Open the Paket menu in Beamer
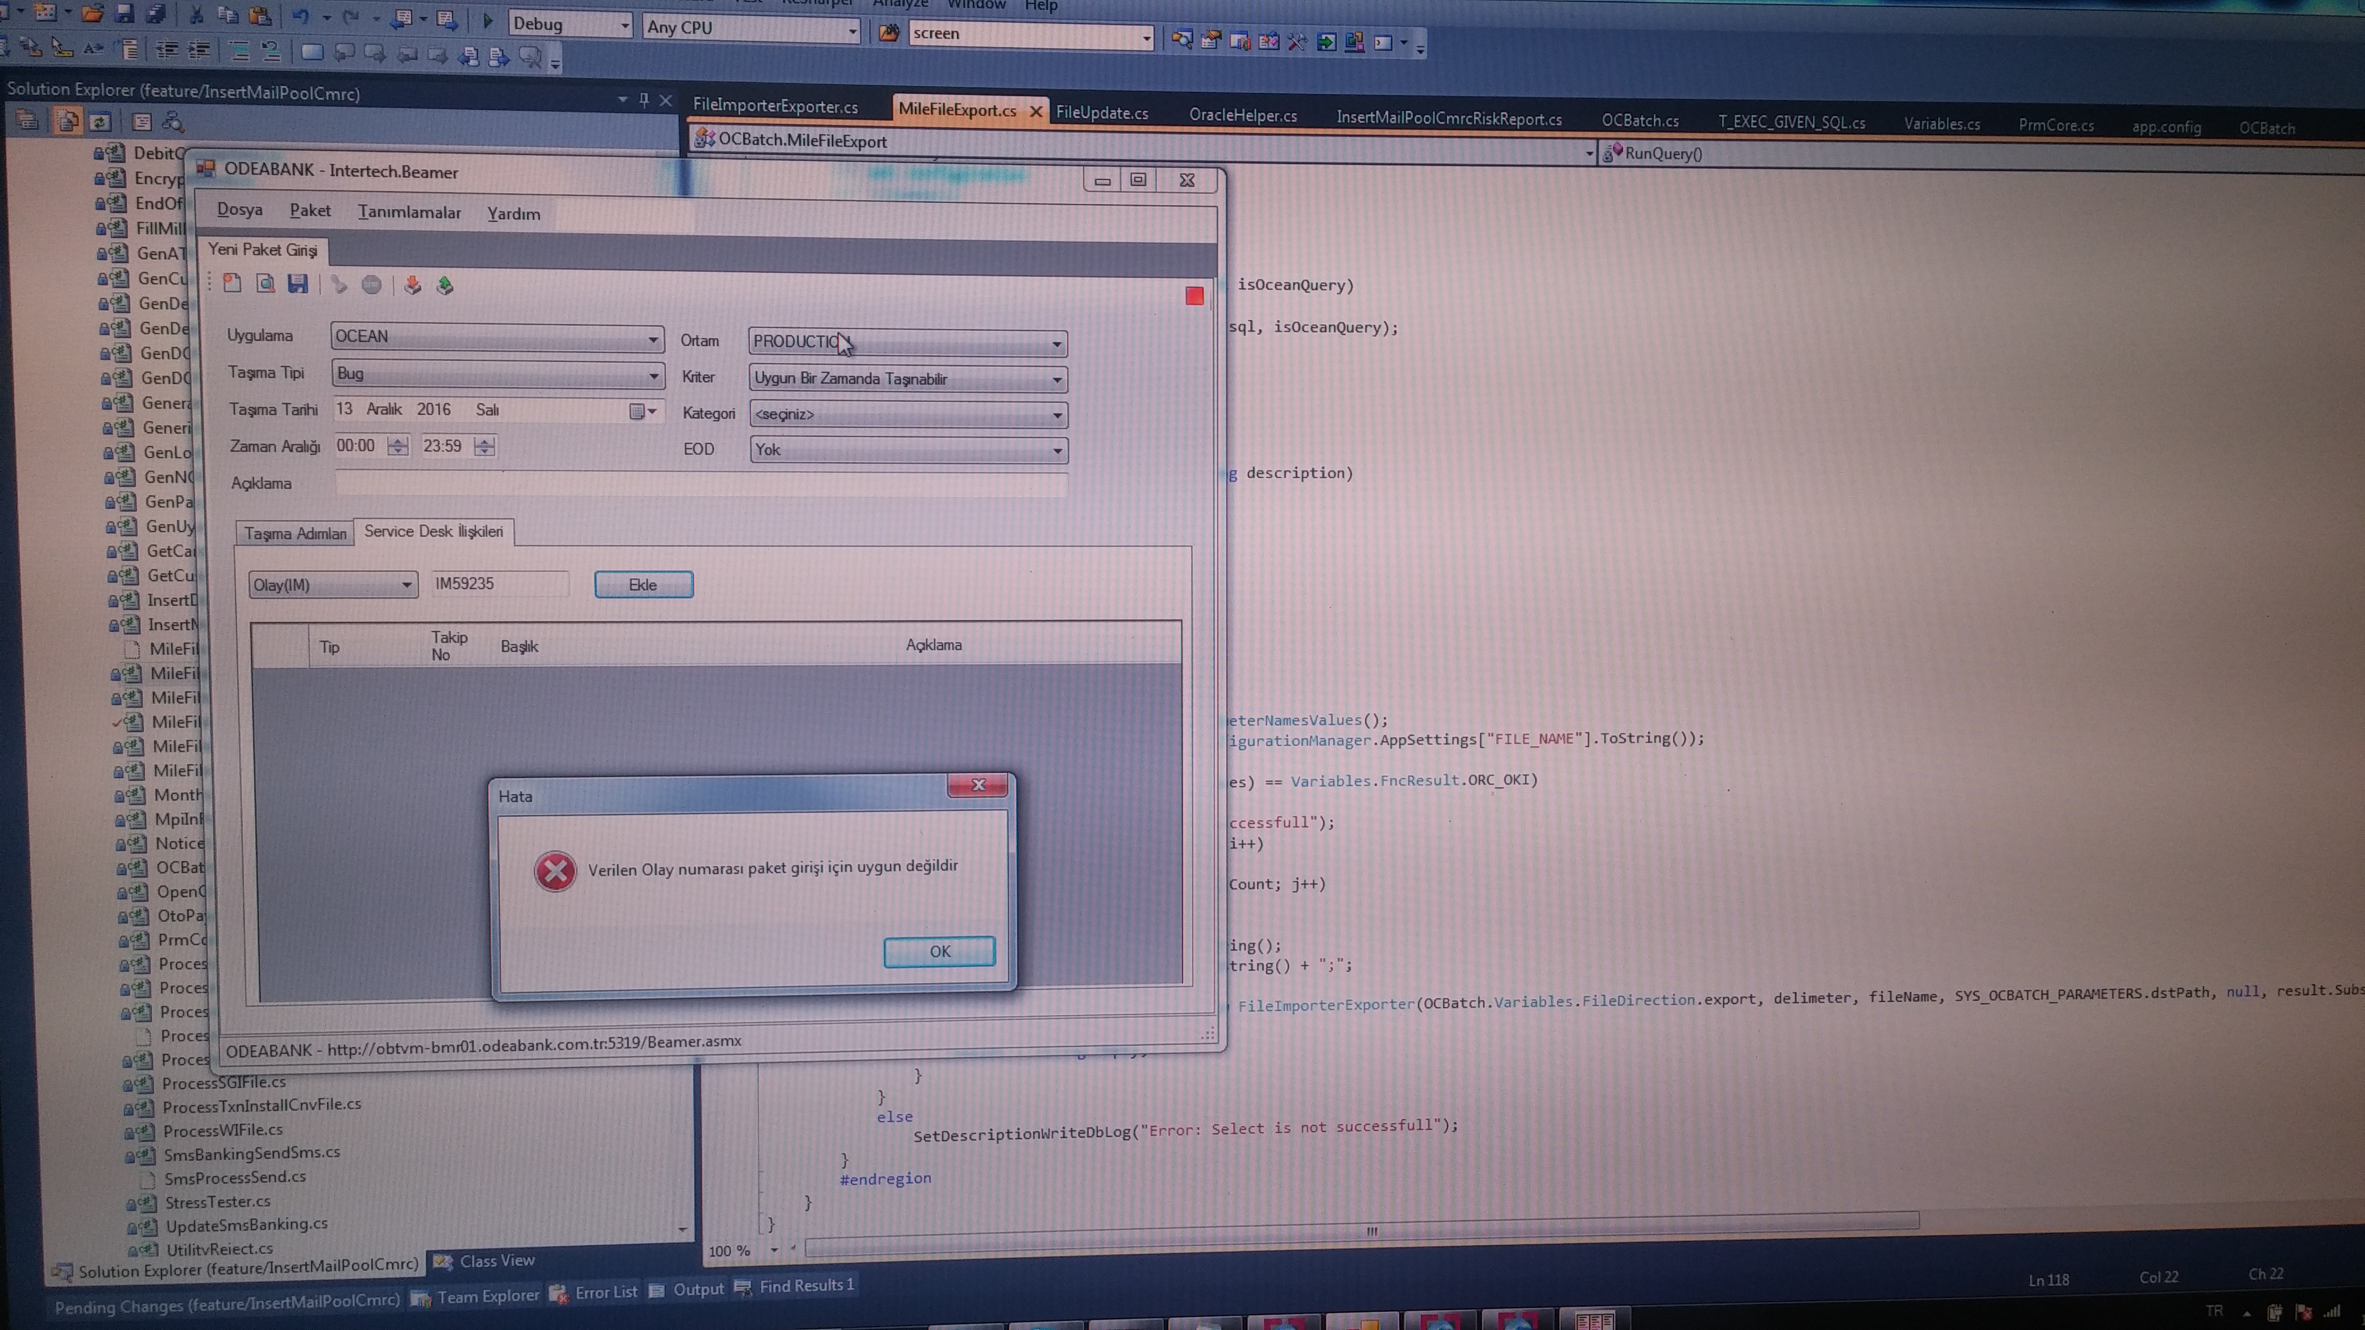 310,211
